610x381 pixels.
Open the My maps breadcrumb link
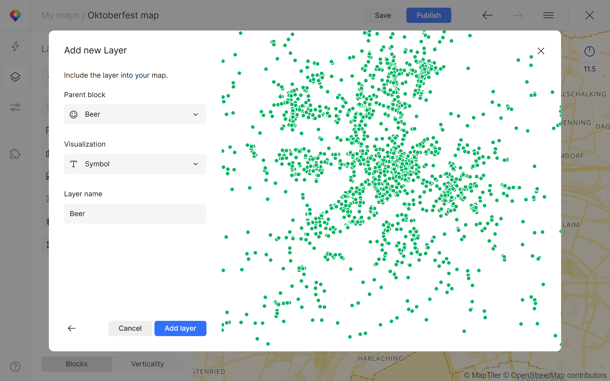pos(60,15)
